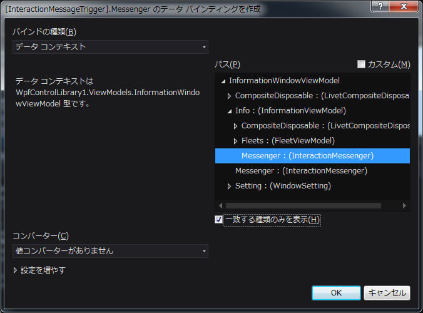Expand the 設定を増やす section

39,270
